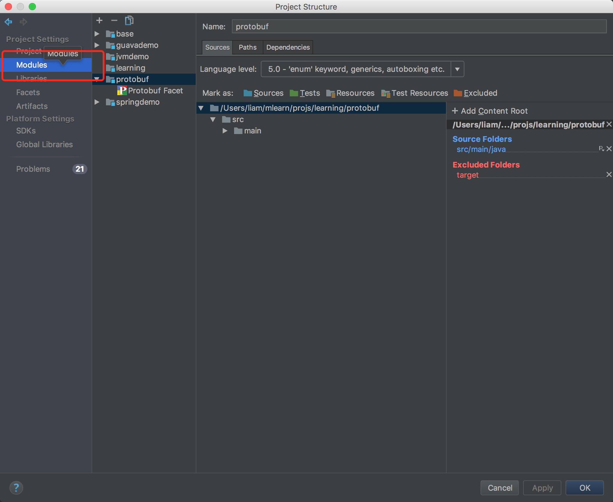Image resolution: width=613 pixels, height=502 pixels.
Task: Click the minus icon to remove the module
Action: point(114,20)
